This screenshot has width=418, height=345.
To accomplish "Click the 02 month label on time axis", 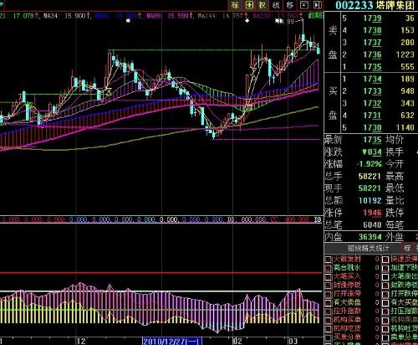I will (x=237, y=341).
